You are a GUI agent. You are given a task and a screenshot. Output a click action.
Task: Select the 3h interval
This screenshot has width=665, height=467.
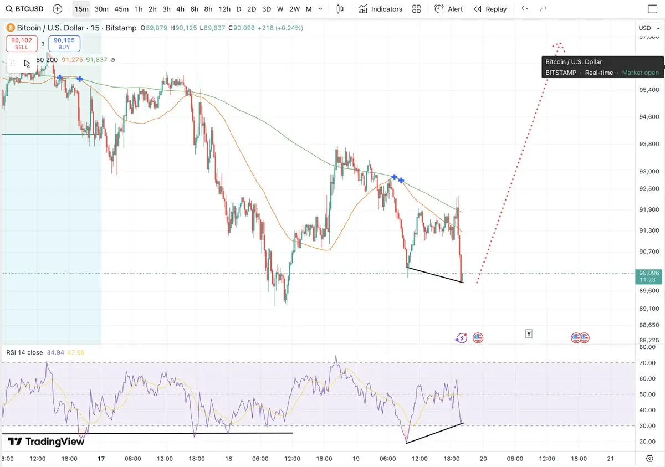click(166, 9)
